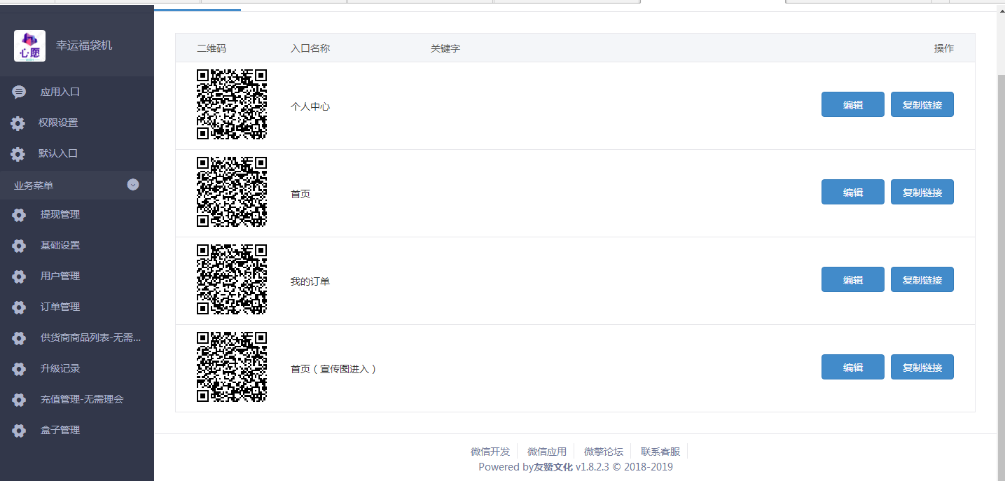The height and width of the screenshot is (481, 1005).
Task: Copy link for 我的订单 entry
Action: click(x=922, y=279)
